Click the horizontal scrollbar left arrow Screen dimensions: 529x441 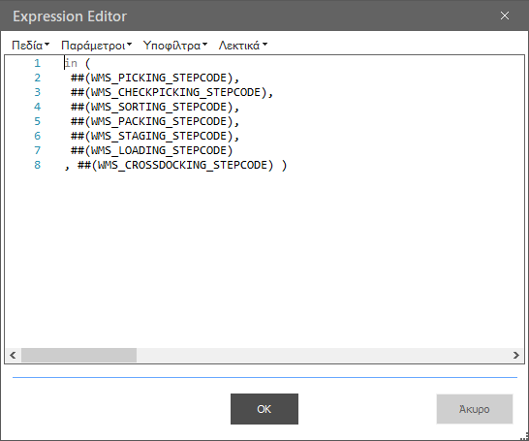coord(14,356)
